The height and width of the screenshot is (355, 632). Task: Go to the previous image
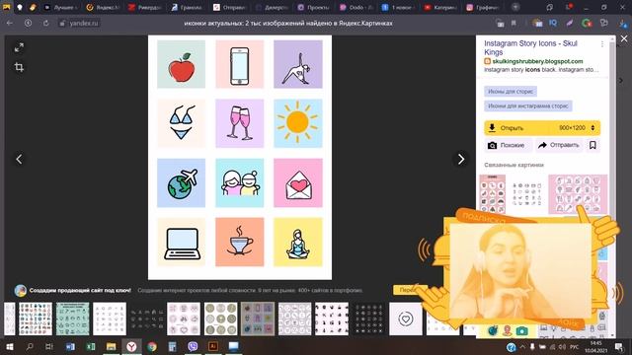coord(19,159)
